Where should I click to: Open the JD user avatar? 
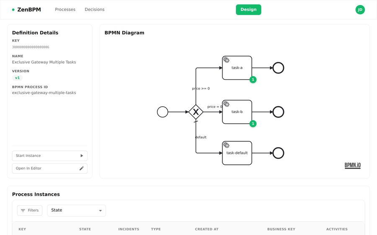pos(360,10)
